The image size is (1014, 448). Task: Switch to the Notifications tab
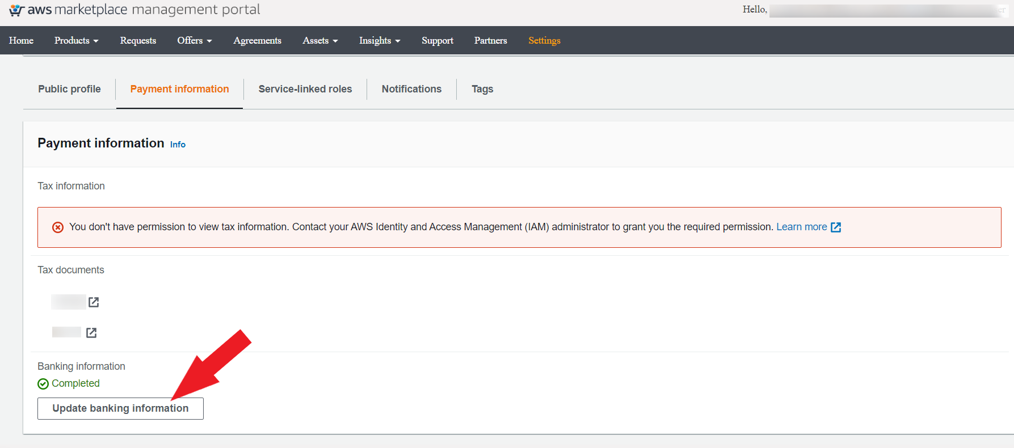411,89
